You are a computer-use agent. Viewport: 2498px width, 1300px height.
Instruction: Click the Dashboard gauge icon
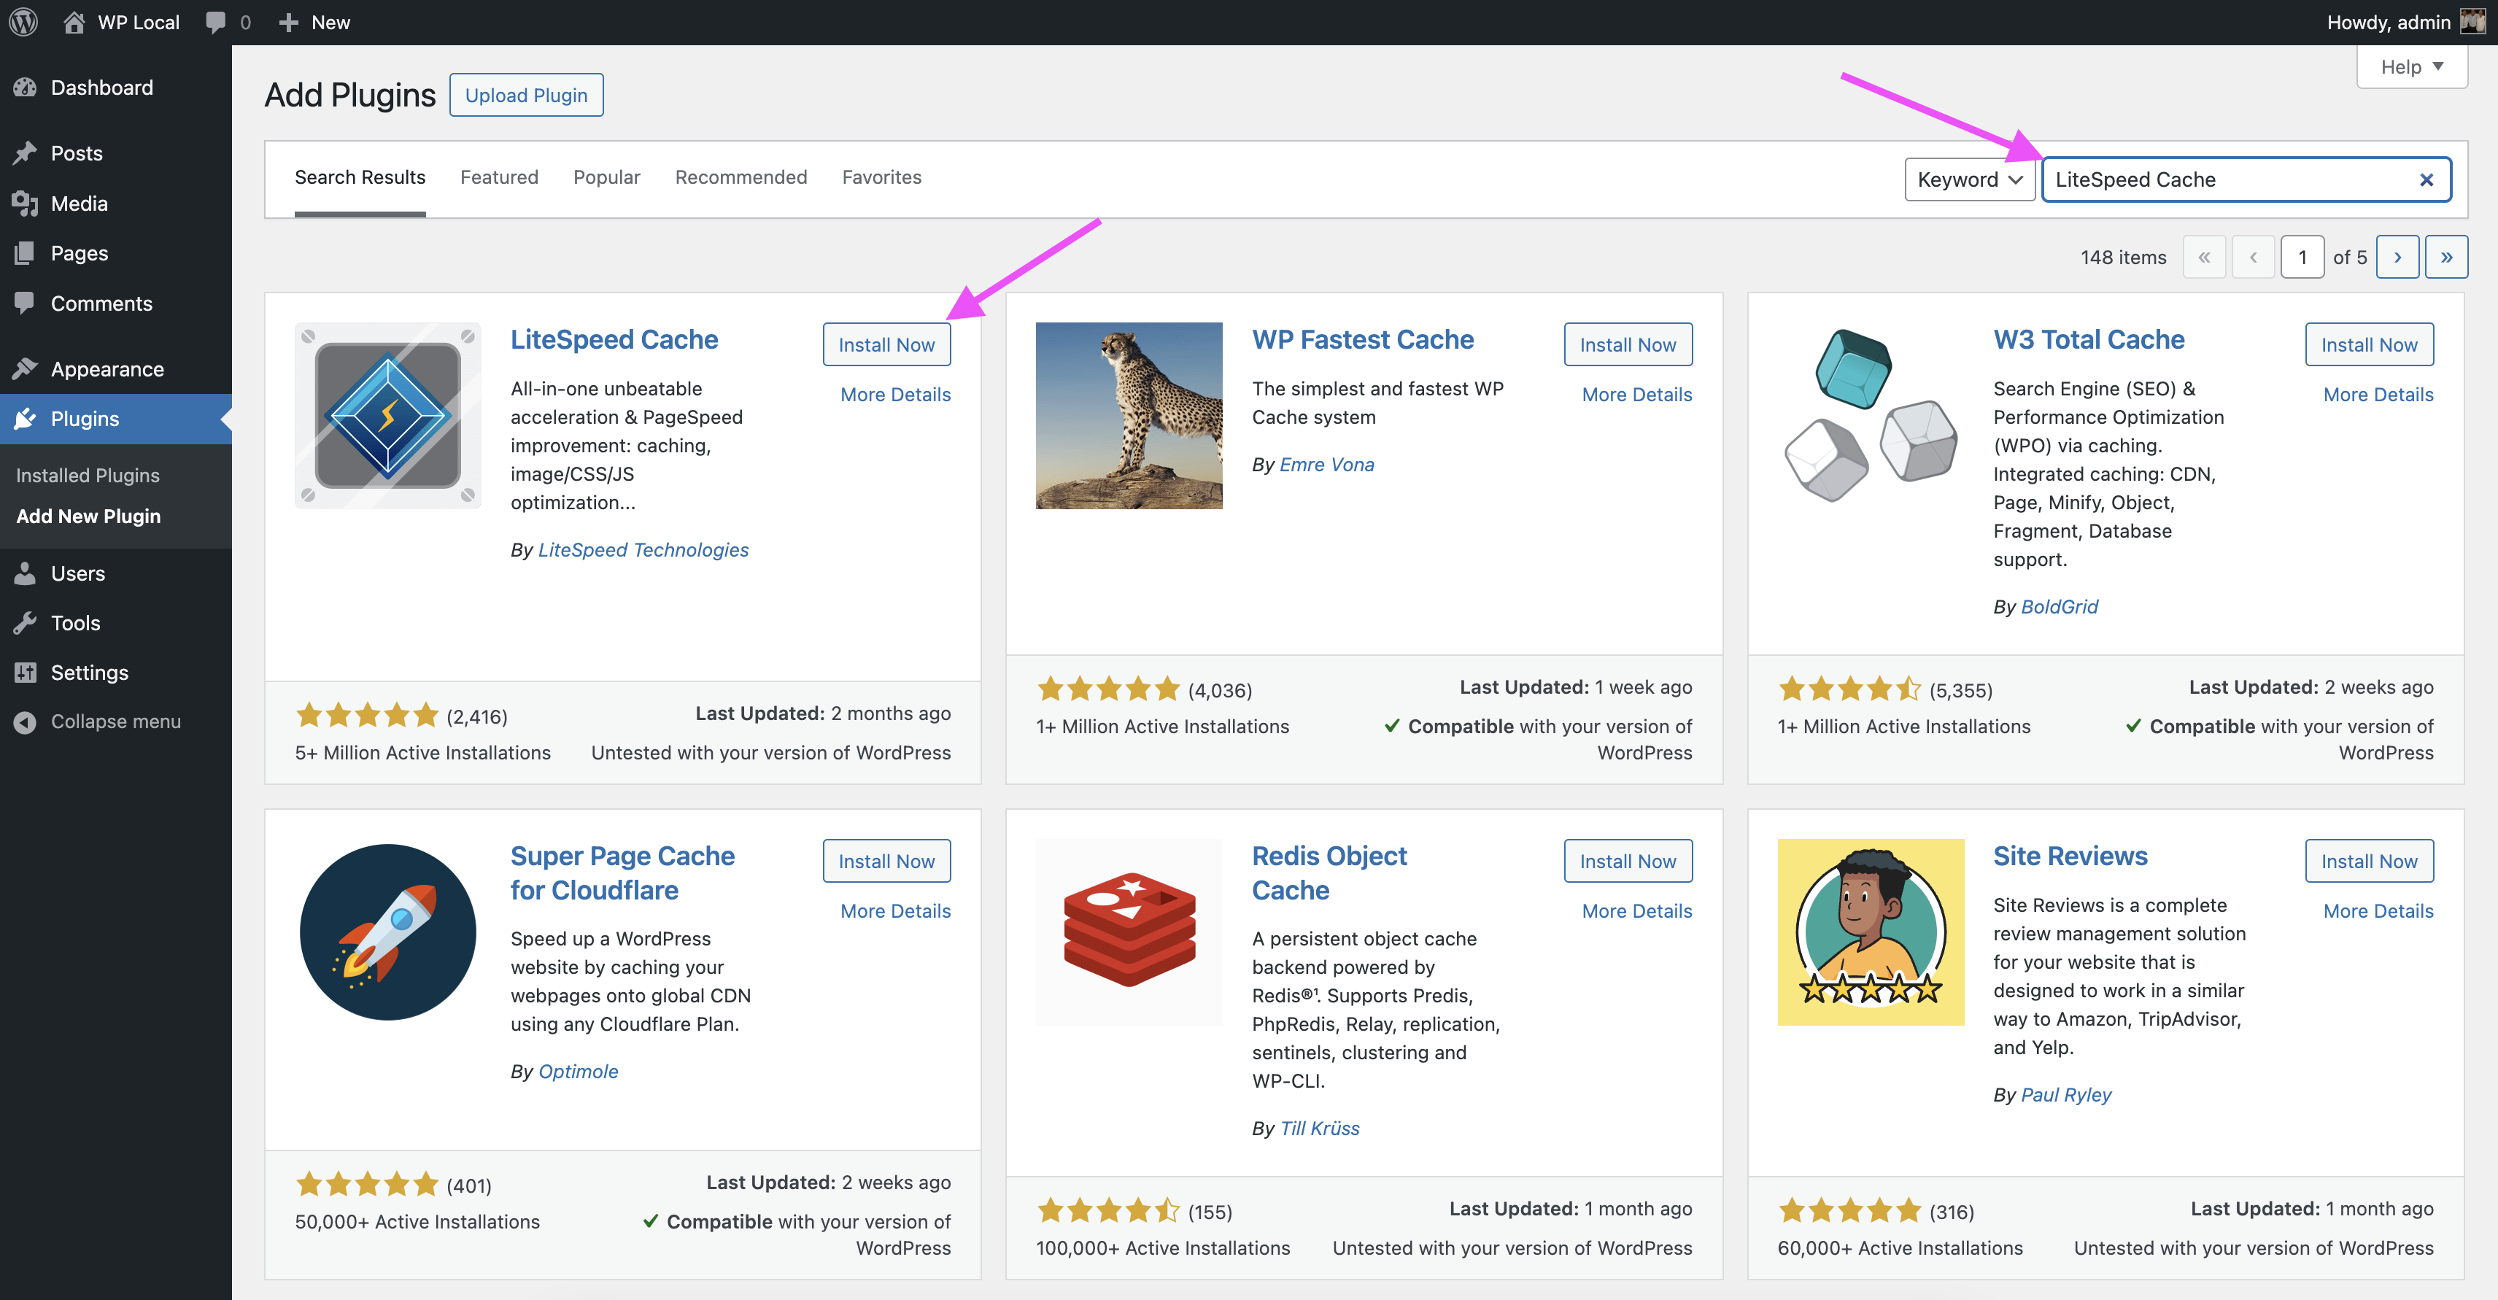[26, 88]
